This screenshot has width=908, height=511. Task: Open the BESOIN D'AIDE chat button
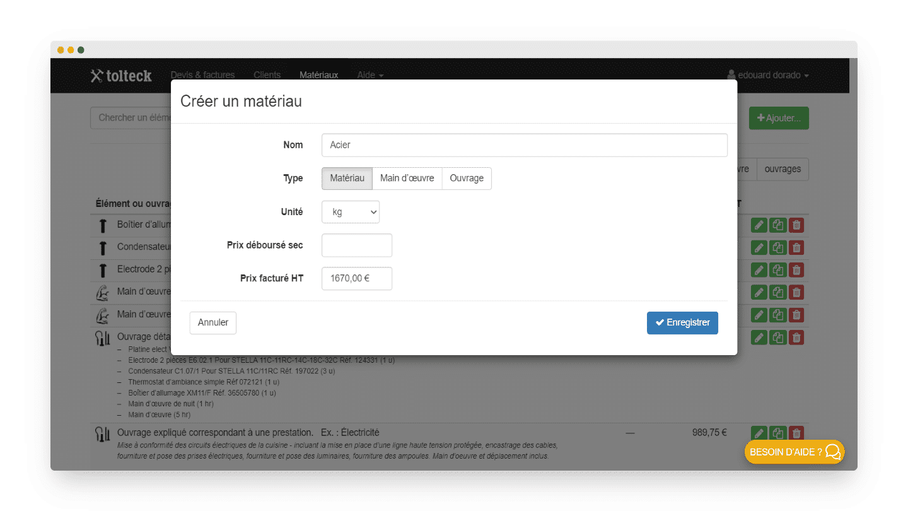[794, 452]
